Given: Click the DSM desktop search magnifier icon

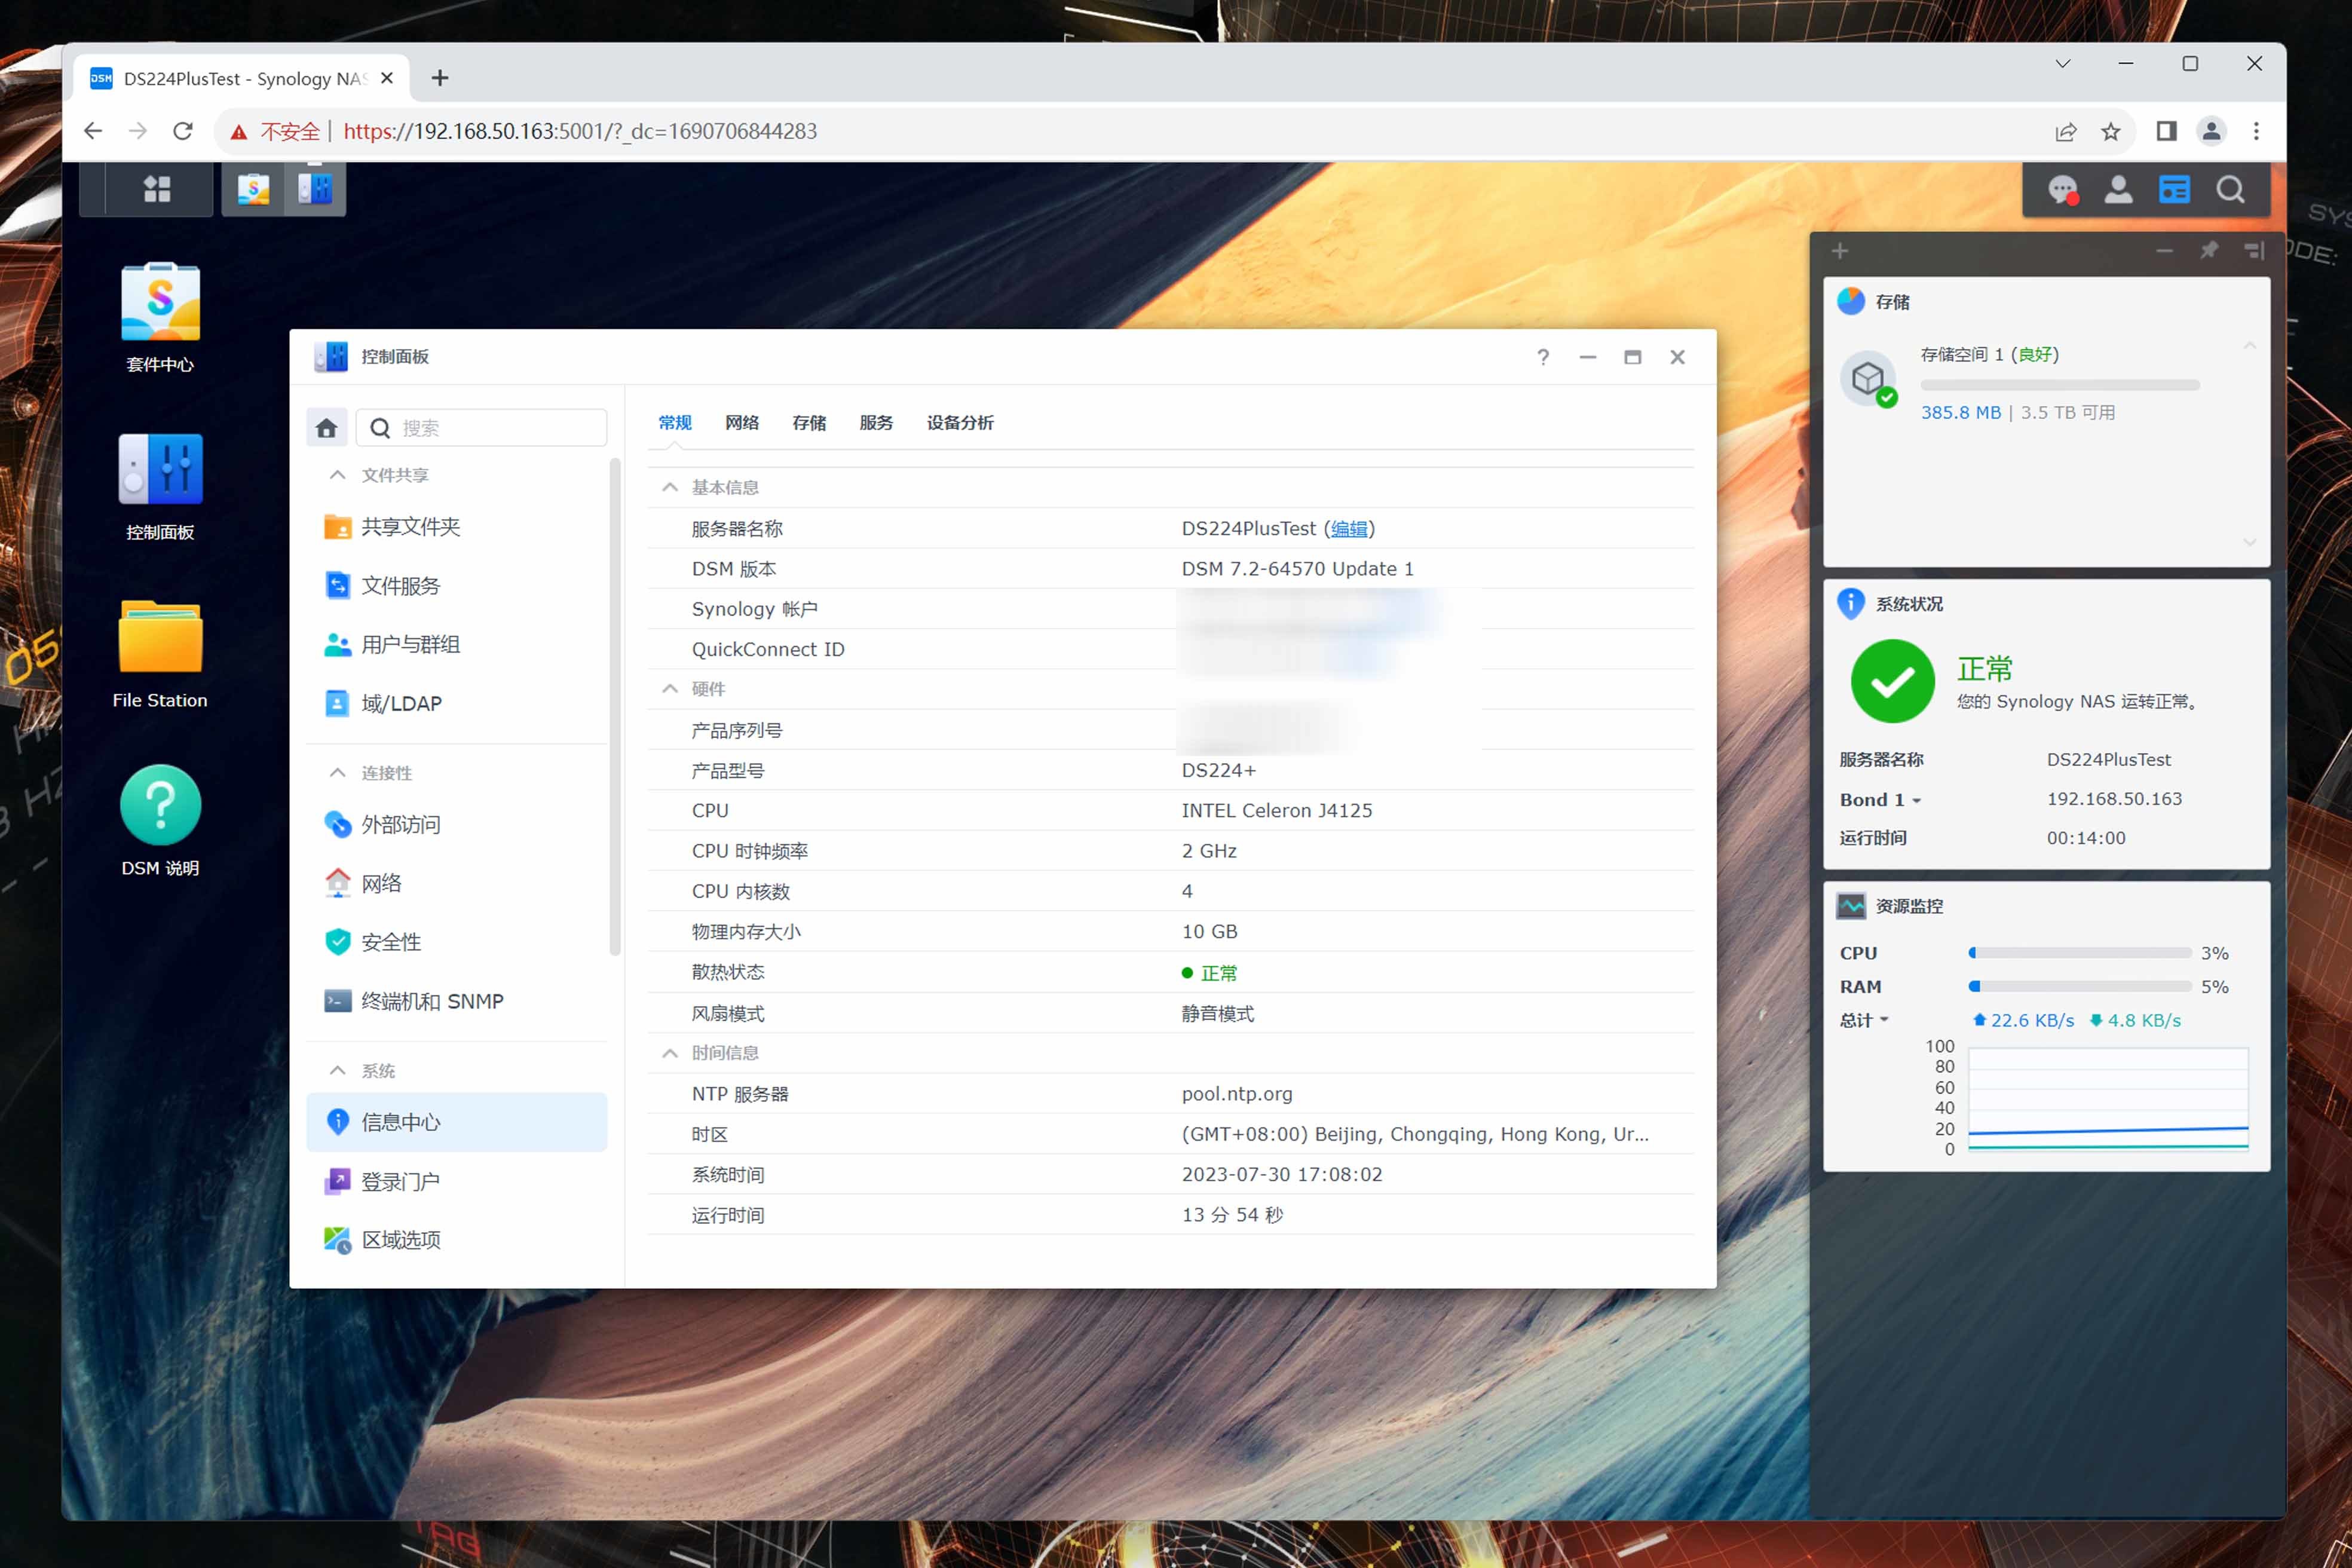Looking at the screenshot, I should (x=2230, y=189).
